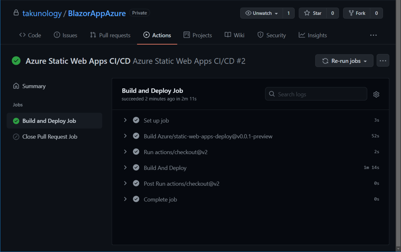401x252 pixels.
Task: Click the green check next to Build and Deploy Job
Action: point(16,121)
